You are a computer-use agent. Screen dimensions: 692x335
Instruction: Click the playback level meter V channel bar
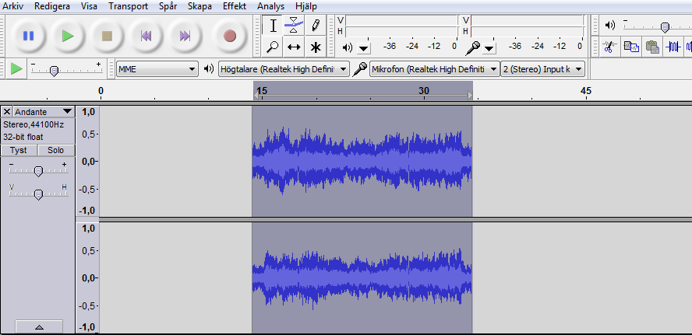401,20
